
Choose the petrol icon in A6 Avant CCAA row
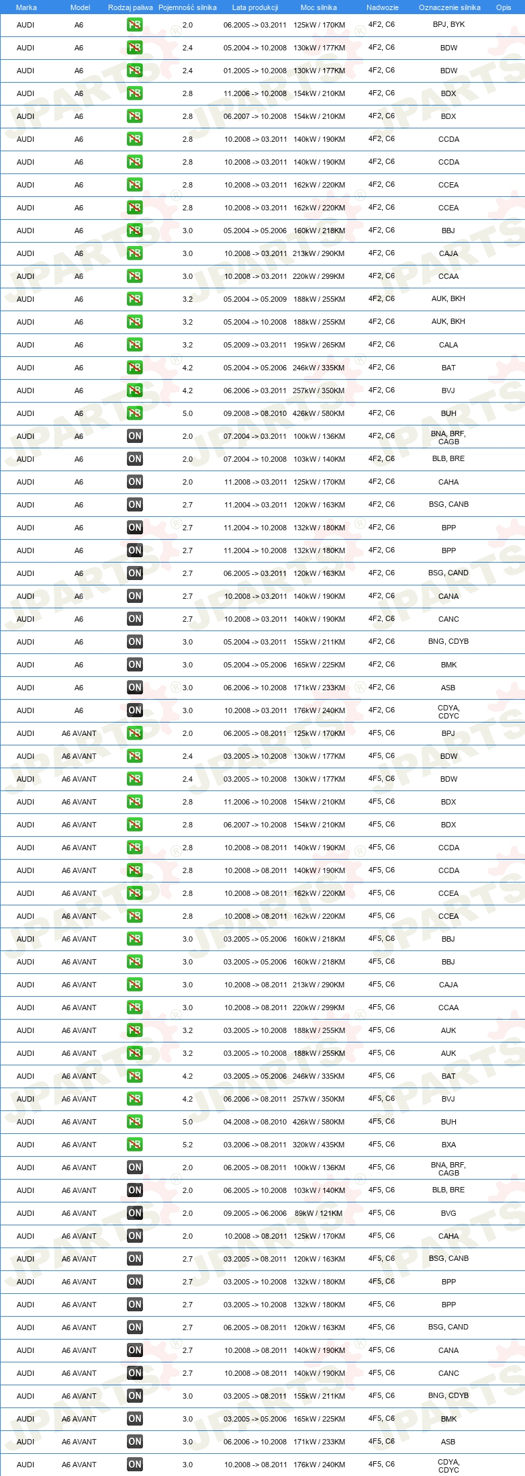134,1008
